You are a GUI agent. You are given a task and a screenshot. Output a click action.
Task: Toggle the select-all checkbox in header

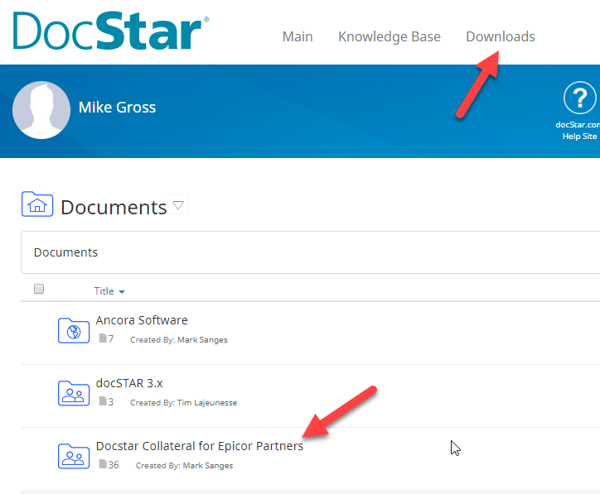point(39,289)
